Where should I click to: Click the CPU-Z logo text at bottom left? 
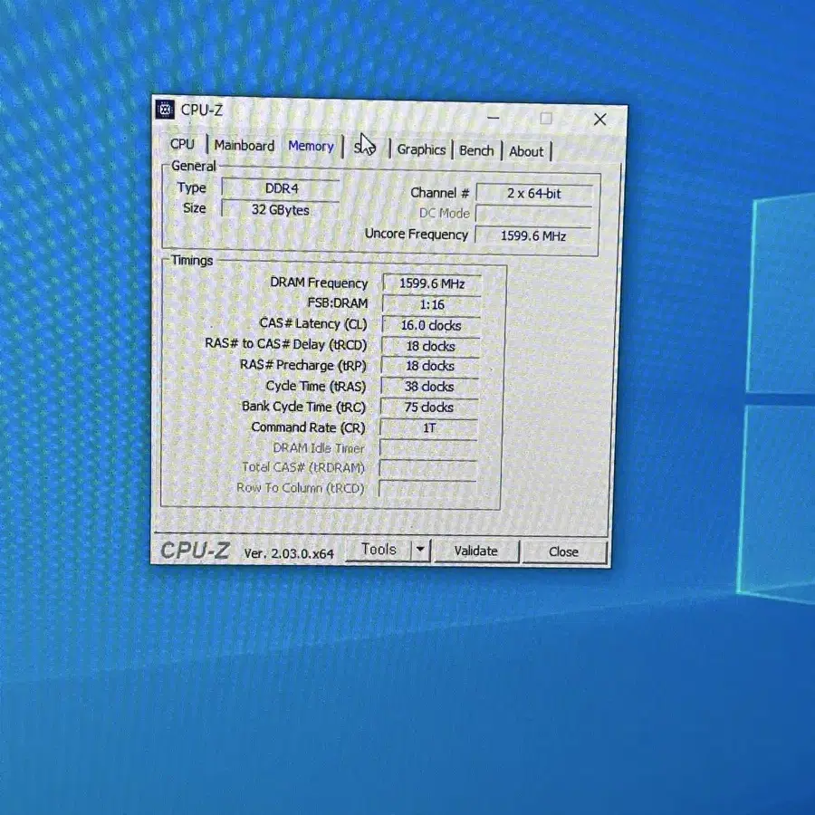point(195,551)
